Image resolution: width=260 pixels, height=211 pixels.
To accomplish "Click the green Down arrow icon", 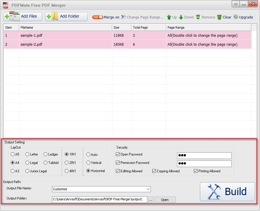I will tap(181, 17).
